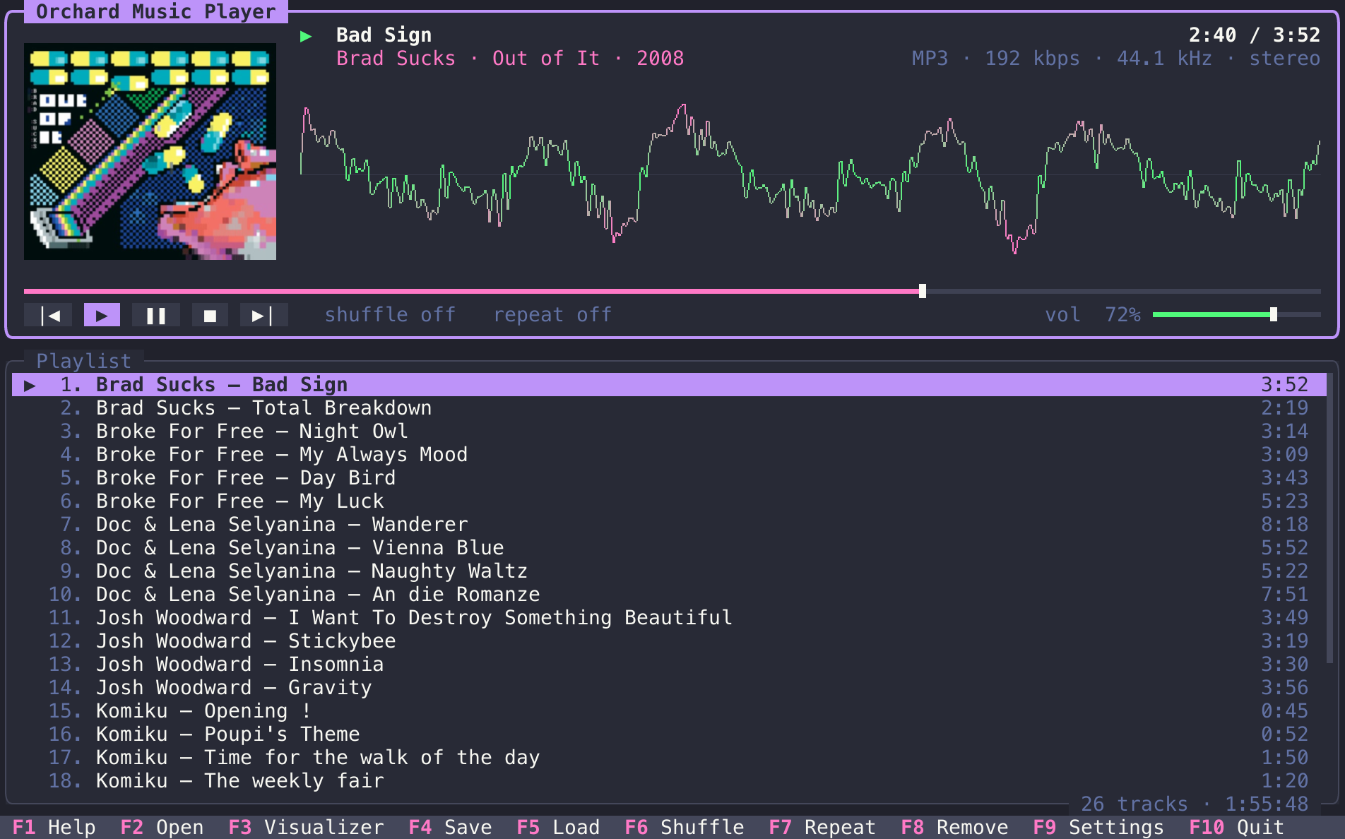Open F1 Help

pos(54,827)
